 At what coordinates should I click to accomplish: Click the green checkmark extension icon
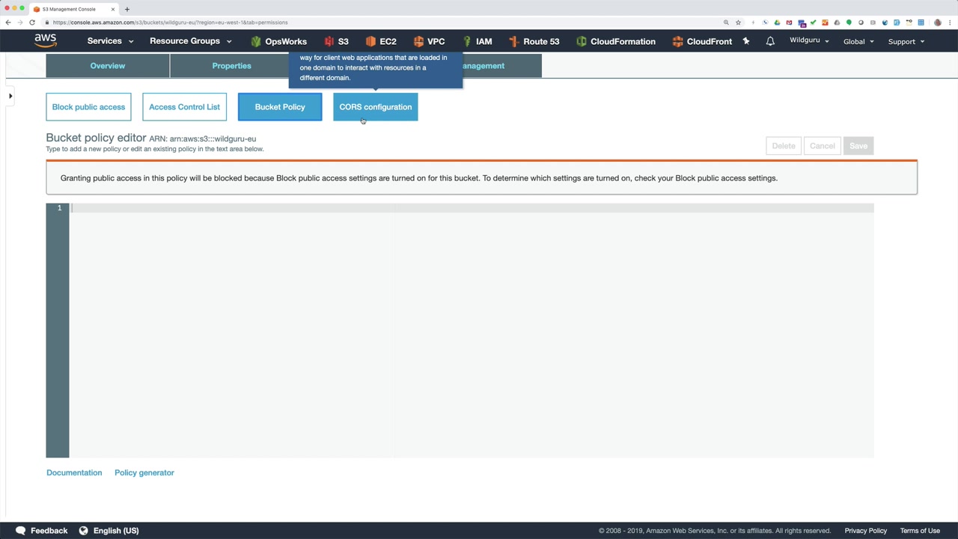tap(813, 22)
